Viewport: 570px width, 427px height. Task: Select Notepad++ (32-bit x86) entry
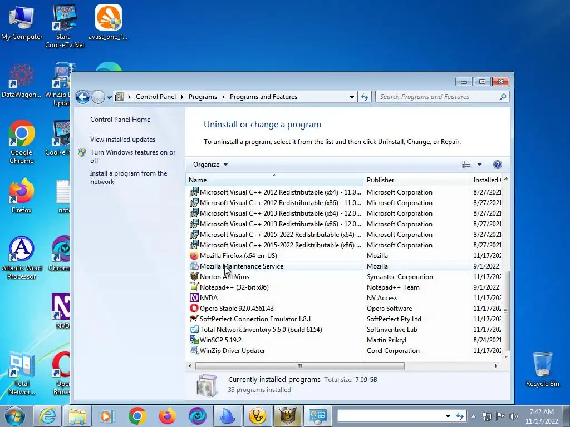[x=345, y=287]
